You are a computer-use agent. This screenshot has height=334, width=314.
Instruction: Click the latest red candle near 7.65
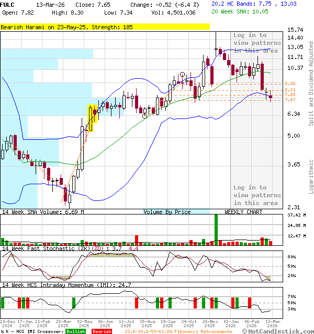coord(271,96)
